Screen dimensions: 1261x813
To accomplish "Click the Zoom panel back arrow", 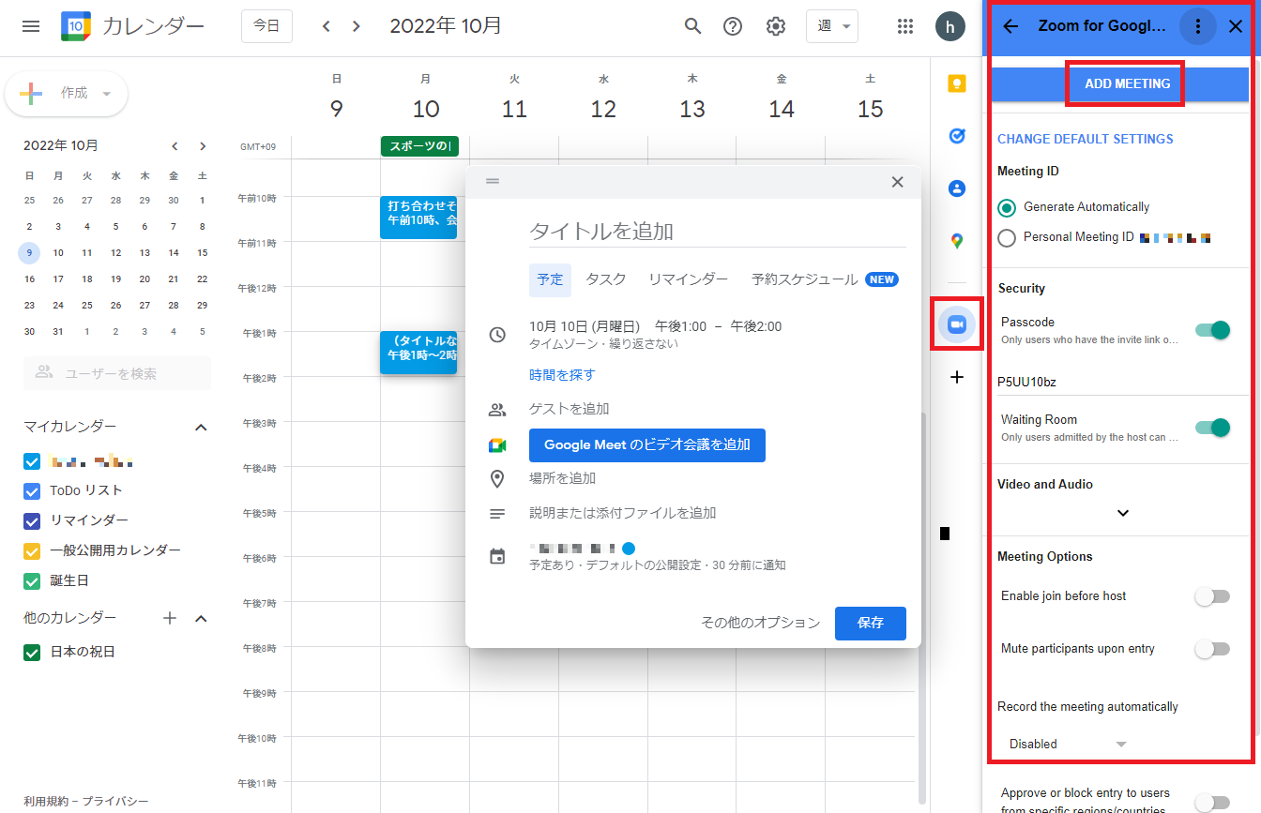I will [x=1010, y=26].
